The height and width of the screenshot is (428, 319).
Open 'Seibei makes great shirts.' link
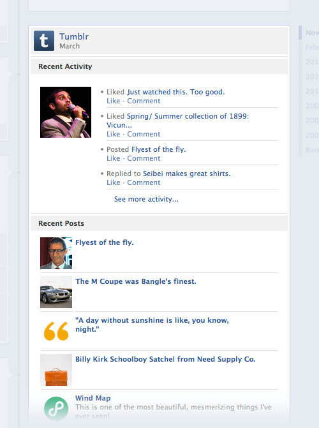click(x=187, y=173)
